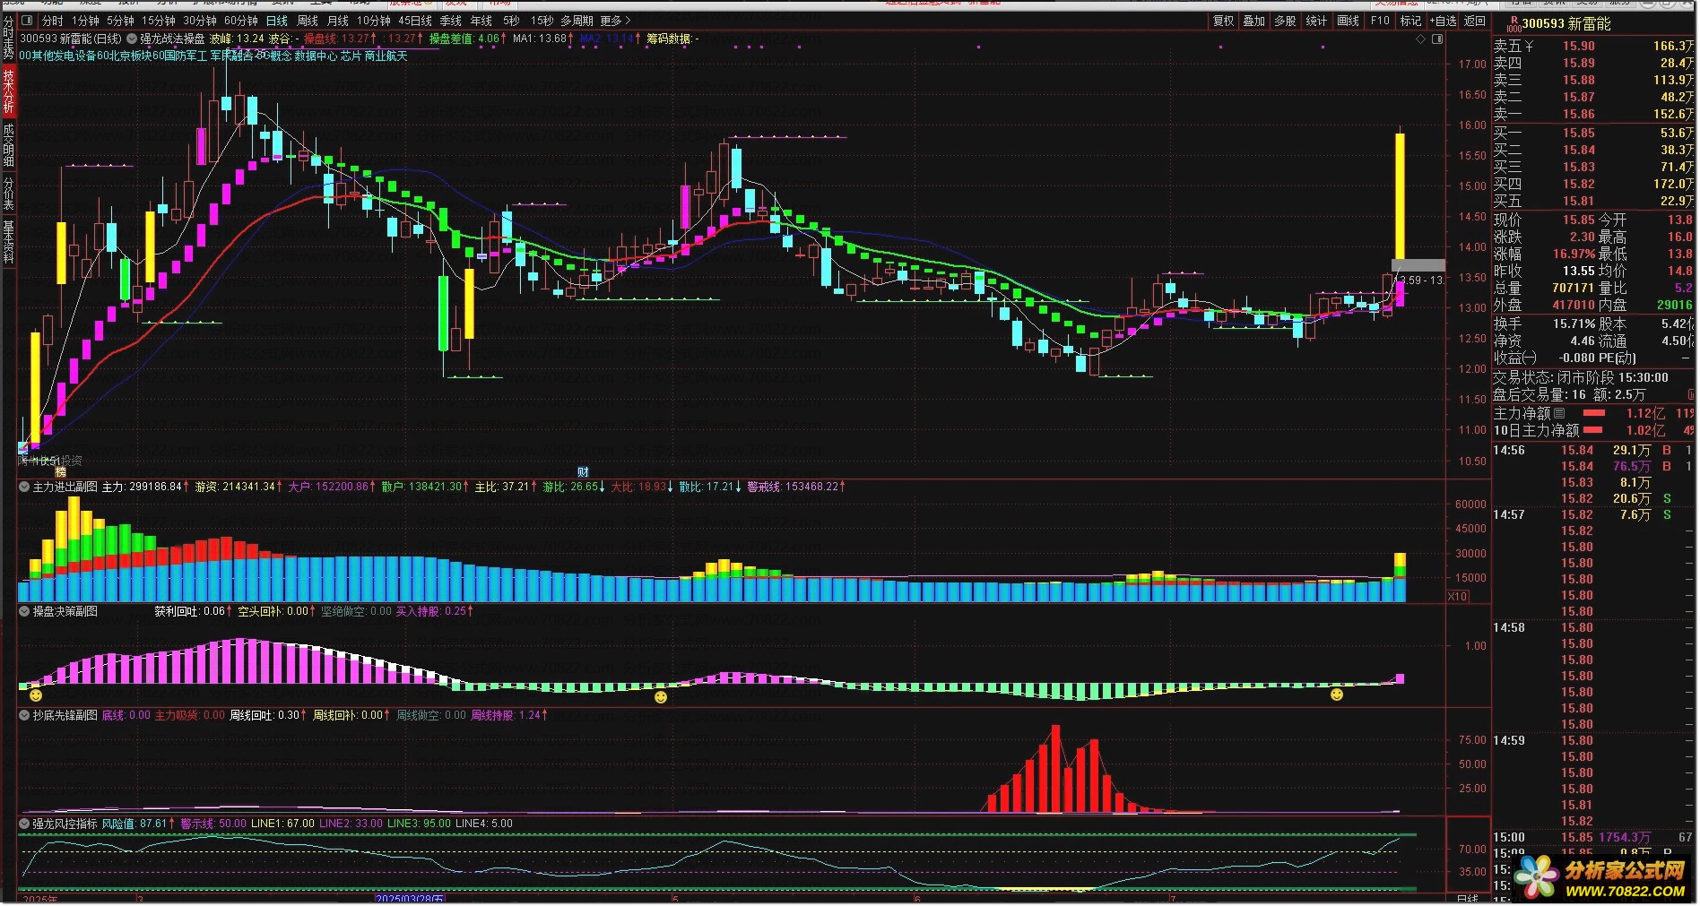
Task: Click the 涨幅 value 16.97%
Action: (x=1574, y=254)
